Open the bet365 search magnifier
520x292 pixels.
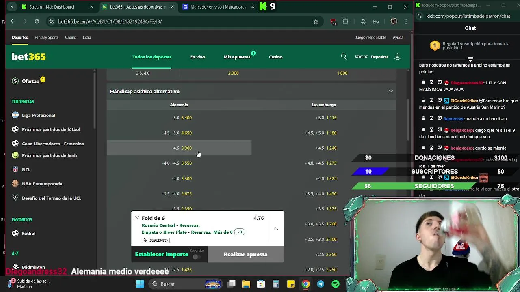tap(344, 57)
